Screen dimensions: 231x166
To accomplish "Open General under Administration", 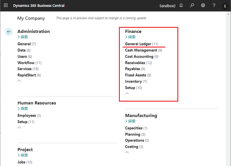I will 27,44.
